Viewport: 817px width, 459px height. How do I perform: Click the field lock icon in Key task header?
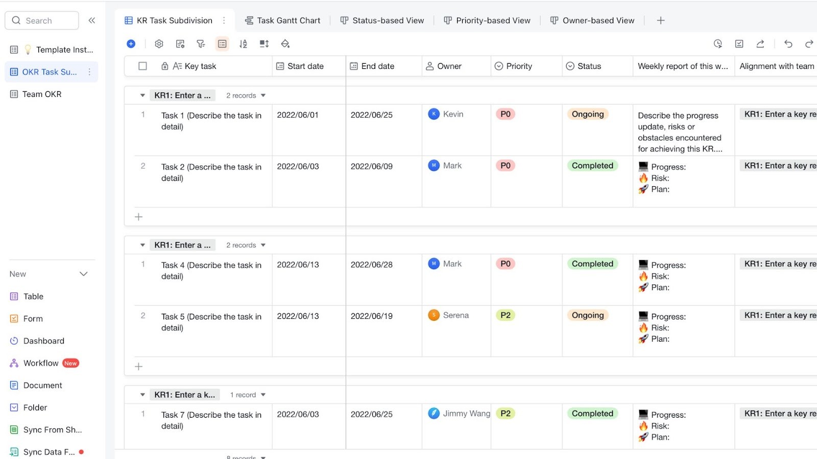(x=164, y=66)
